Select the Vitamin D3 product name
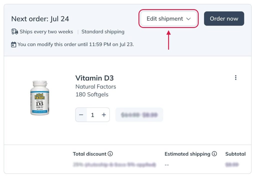This screenshot has width=256, height=178. (94, 78)
